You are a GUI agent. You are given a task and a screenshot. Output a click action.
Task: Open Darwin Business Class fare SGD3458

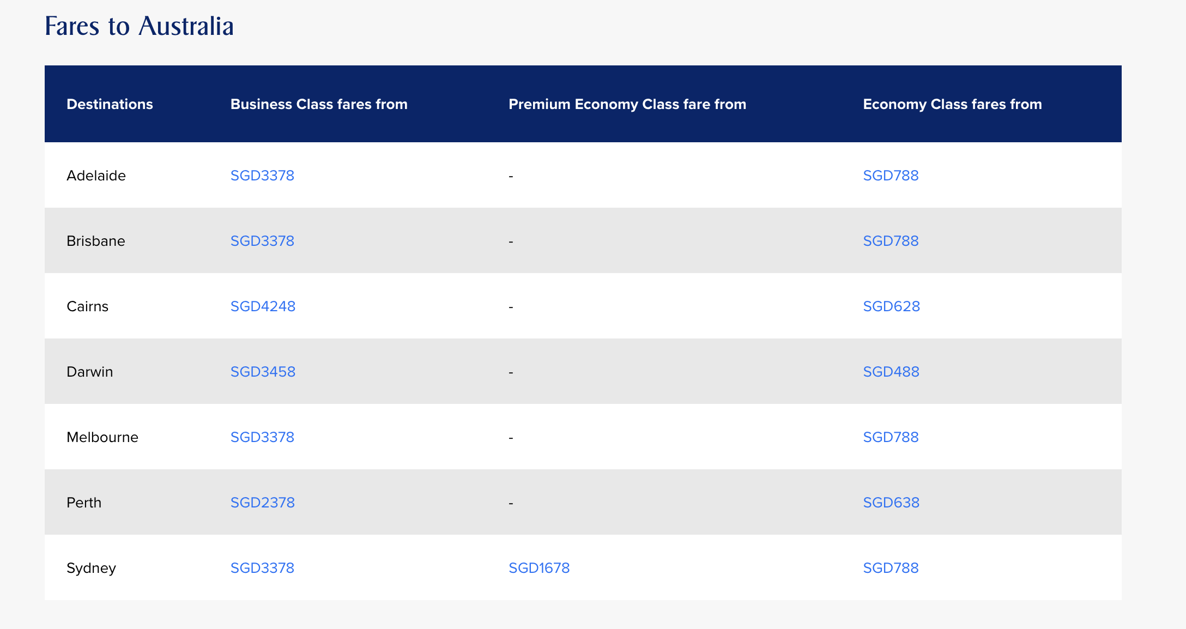tap(263, 372)
